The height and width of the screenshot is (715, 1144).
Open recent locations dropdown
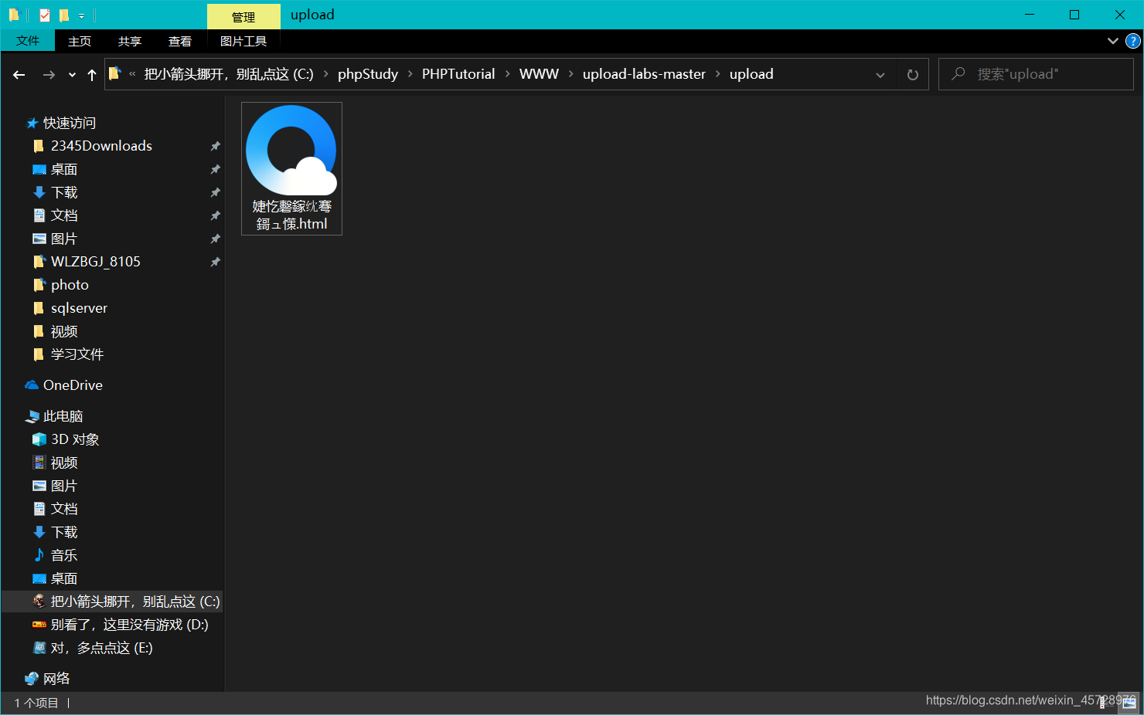[x=72, y=75]
